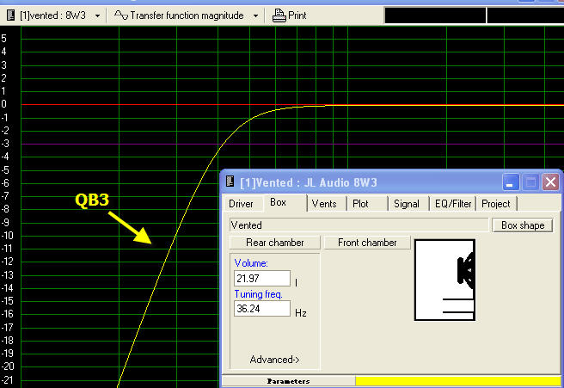Minimize the Vented : JL Audio 8W3 window
564x388 pixels.
[511, 182]
